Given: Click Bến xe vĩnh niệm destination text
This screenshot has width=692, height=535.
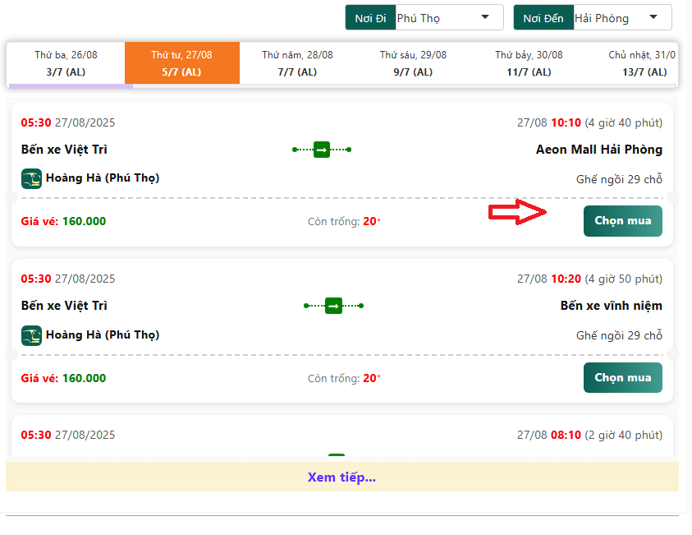Looking at the screenshot, I should 611,306.
